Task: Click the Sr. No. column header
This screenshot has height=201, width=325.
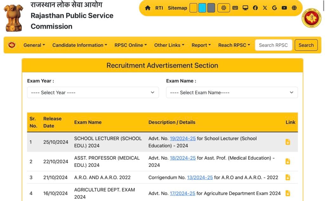Action: pyautogui.click(x=33, y=122)
